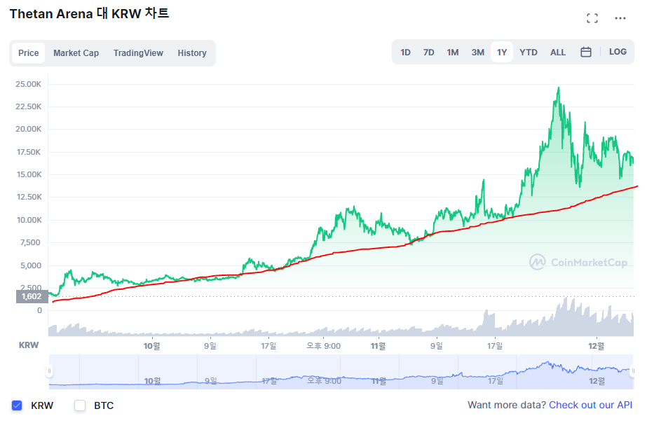This screenshot has height=423, width=647.
Task: Click the Thetan Arena 대 KRW 차트 title
Action: [x=89, y=13]
